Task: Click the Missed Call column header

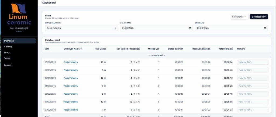Action: pos(154,49)
